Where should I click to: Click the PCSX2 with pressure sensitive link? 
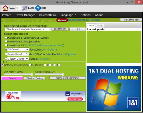coord(44,45)
